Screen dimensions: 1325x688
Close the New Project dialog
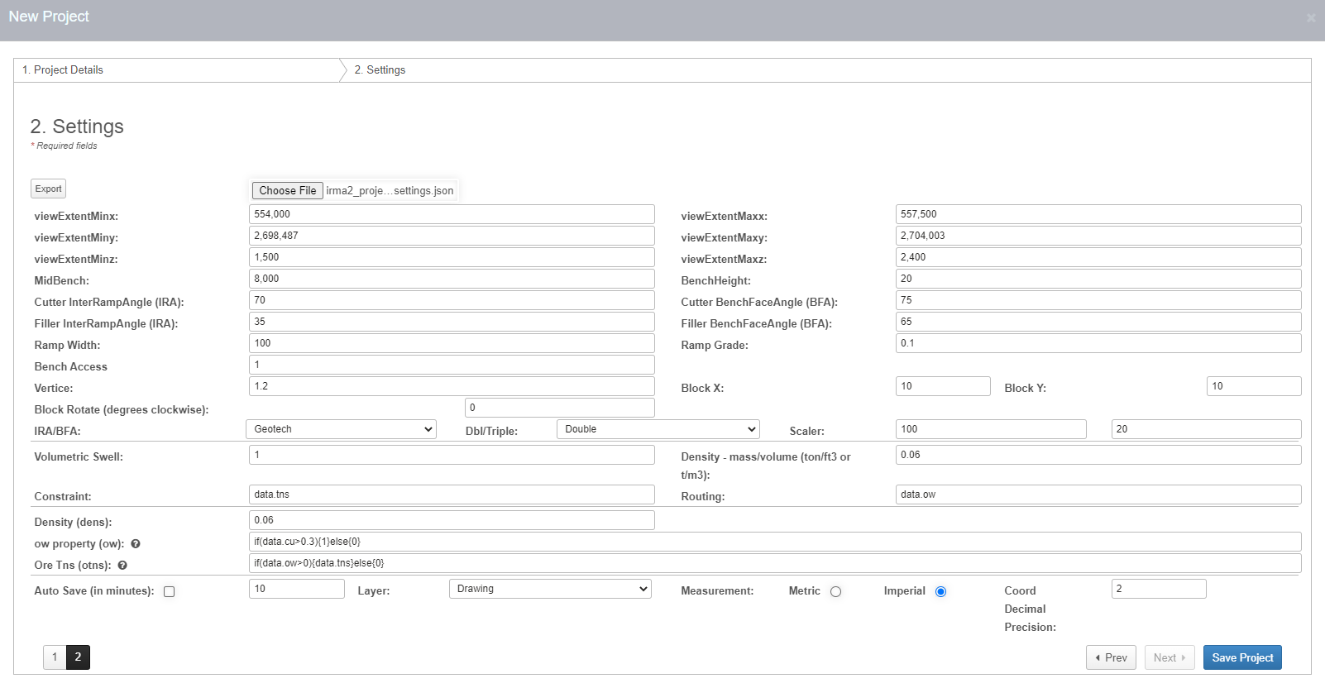(x=1310, y=17)
